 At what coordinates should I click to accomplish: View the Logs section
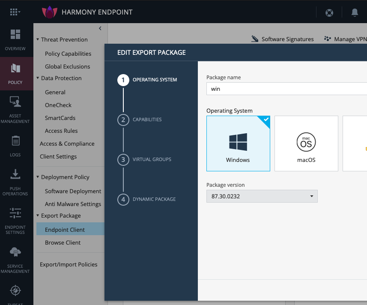click(16, 141)
